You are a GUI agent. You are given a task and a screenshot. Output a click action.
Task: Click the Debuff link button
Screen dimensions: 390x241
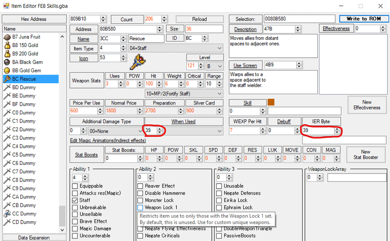click(x=284, y=121)
